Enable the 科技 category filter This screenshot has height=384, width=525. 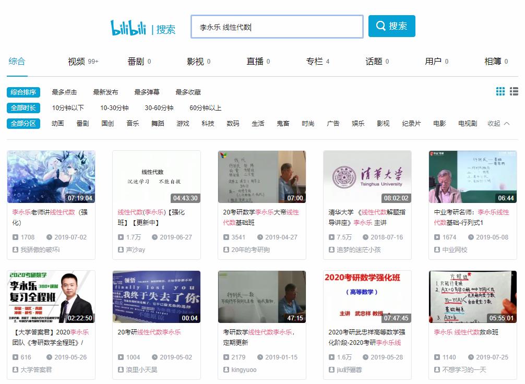pyautogui.click(x=208, y=124)
